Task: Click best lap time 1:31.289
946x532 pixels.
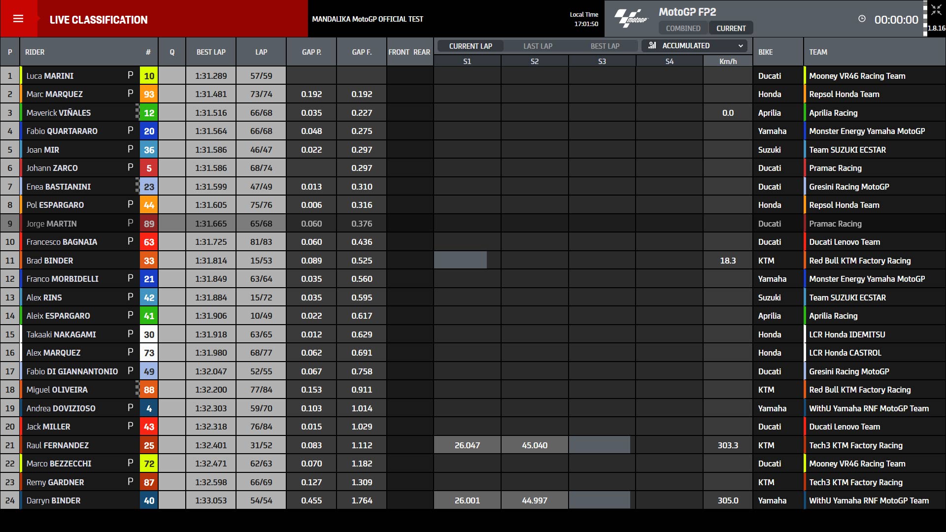Action: click(x=211, y=76)
